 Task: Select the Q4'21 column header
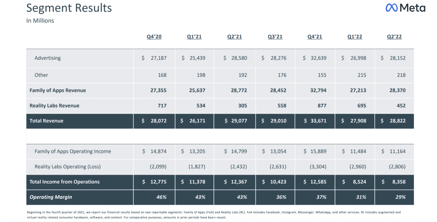pos(315,37)
